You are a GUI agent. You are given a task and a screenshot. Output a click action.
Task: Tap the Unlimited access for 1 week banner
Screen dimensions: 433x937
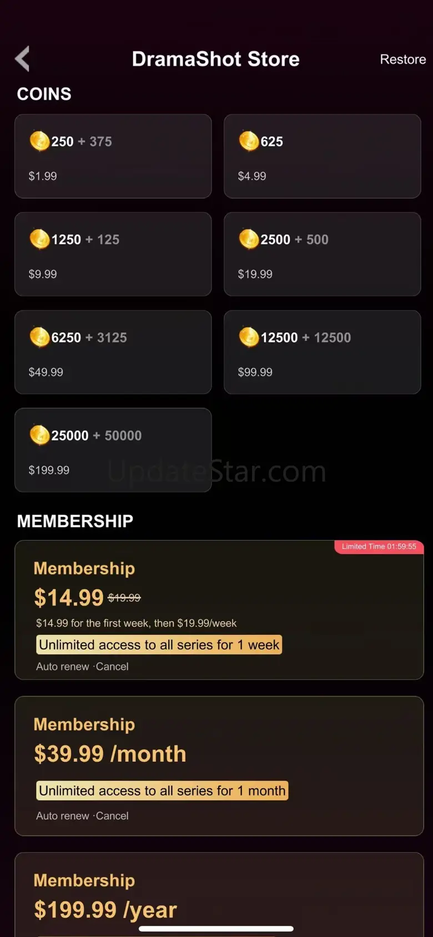pos(159,645)
